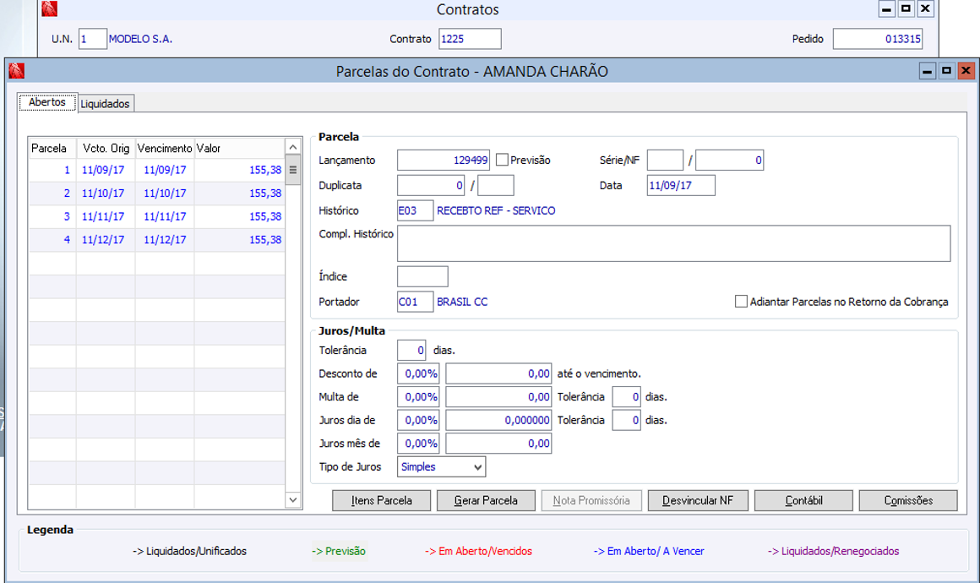Open the Comissões button

908,500
